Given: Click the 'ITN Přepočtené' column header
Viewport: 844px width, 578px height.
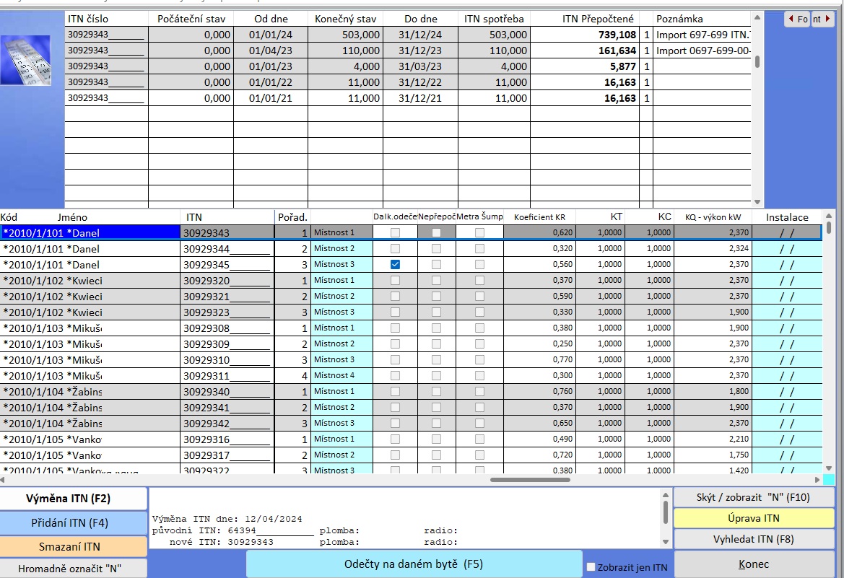Looking at the screenshot, I should [x=599, y=19].
